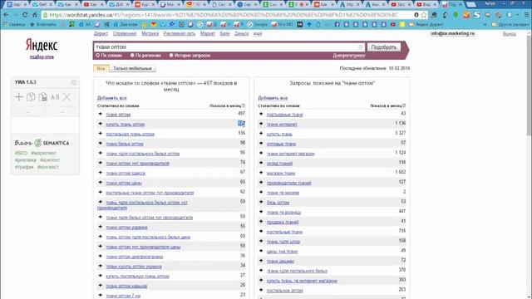Viewport: 532px width, 299px height.
Task: Open the Маркет service link
Action: (x=208, y=33)
